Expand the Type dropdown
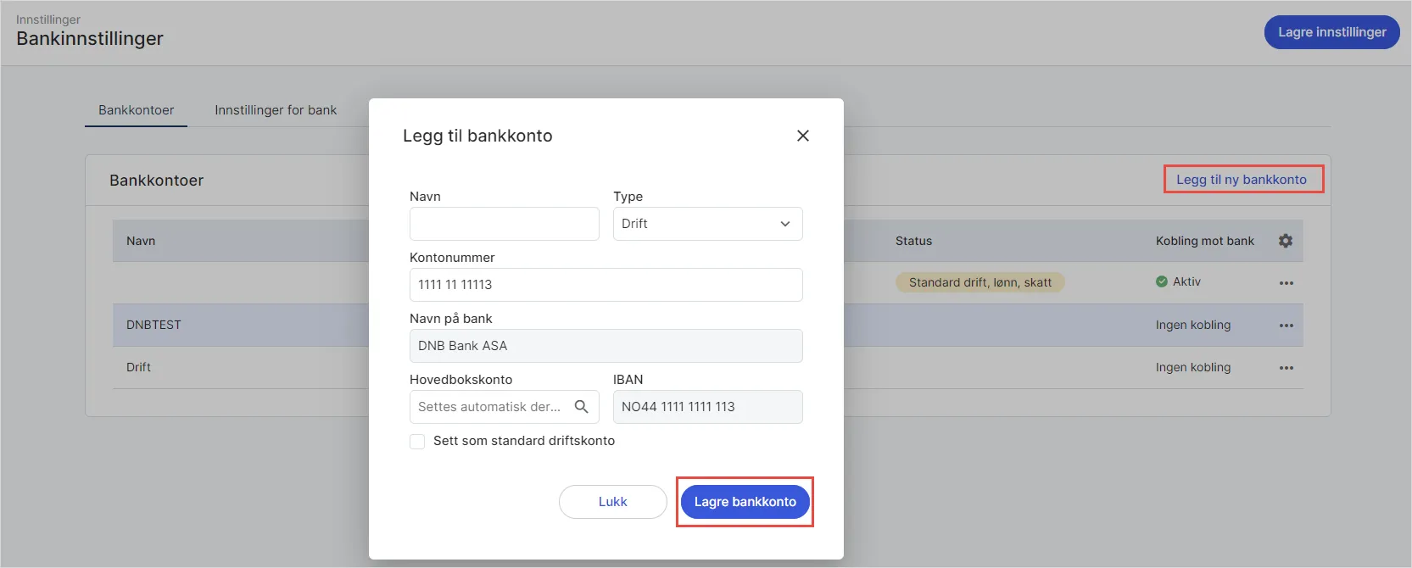This screenshot has height=568, width=1412. pos(707,224)
